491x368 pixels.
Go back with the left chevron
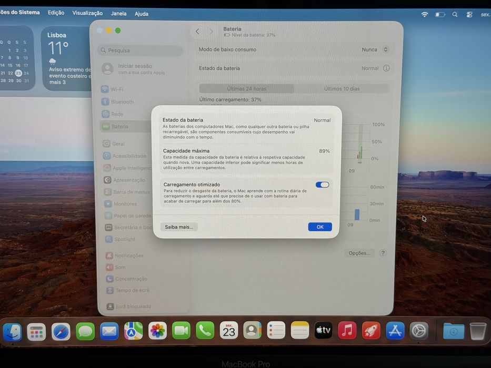197,32
